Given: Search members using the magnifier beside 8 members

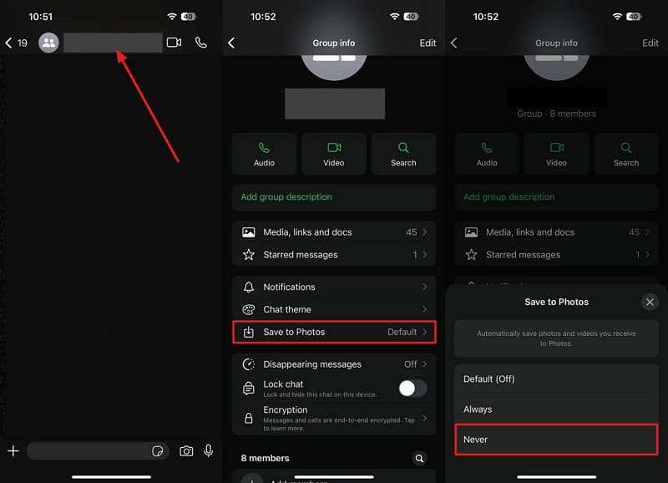Looking at the screenshot, I should click(419, 458).
